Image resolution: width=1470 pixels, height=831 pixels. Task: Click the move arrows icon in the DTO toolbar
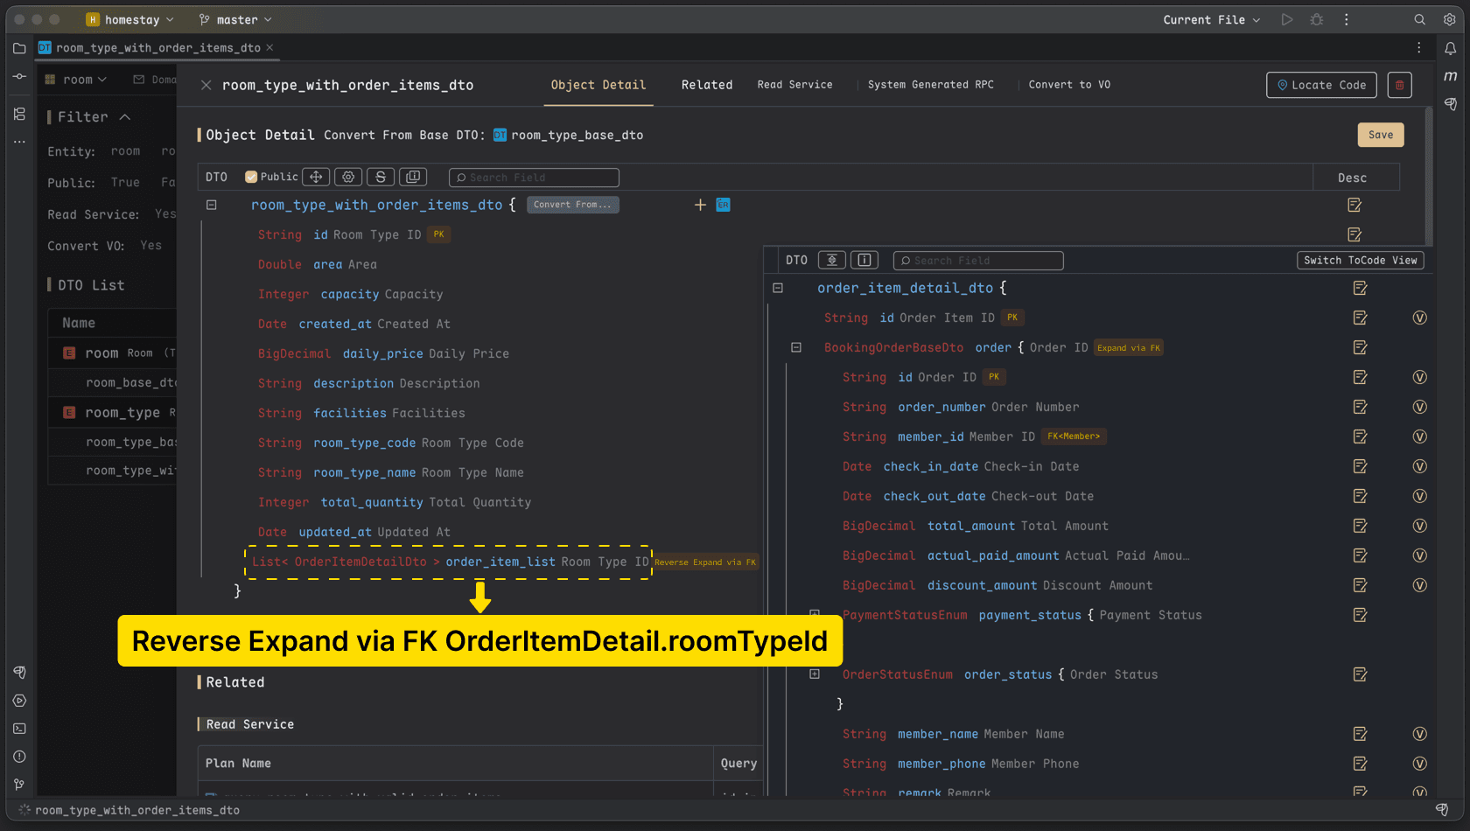point(316,177)
